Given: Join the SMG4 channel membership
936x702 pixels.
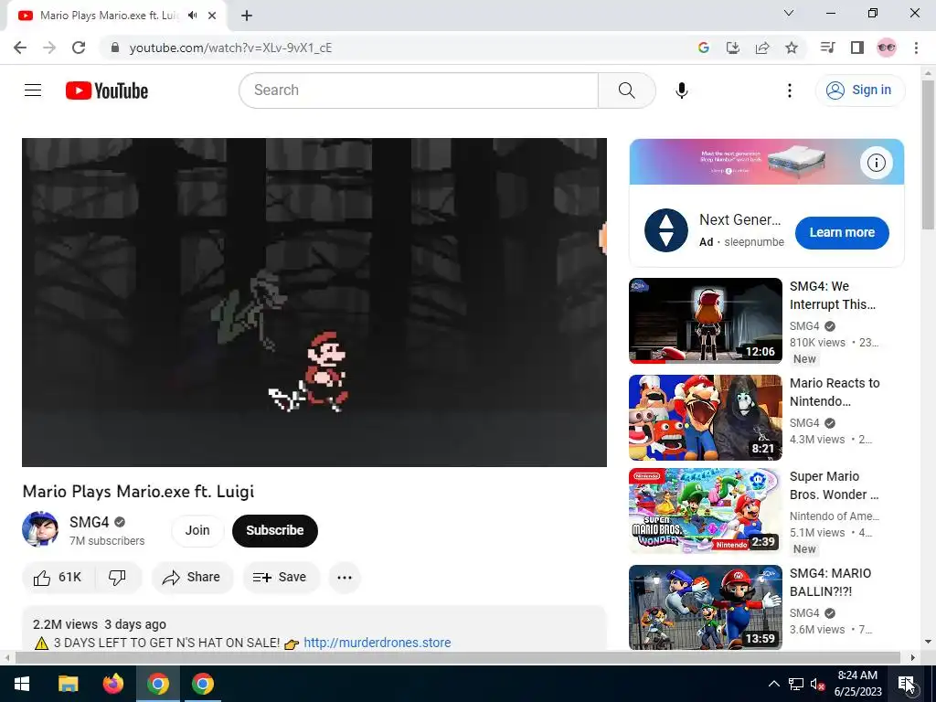Looking at the screenshot, I should click(197, 530).
